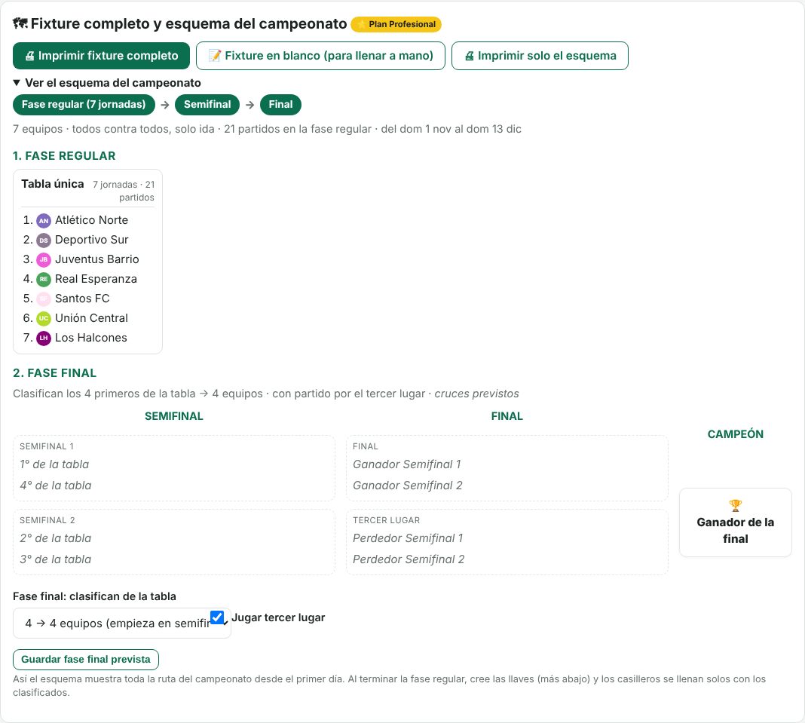
Task: Click the Atlético Norte AN team badge
Action: coord(44,221)
